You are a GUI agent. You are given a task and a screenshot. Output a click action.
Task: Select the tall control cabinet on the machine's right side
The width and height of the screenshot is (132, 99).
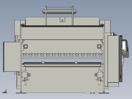(113, 59)
